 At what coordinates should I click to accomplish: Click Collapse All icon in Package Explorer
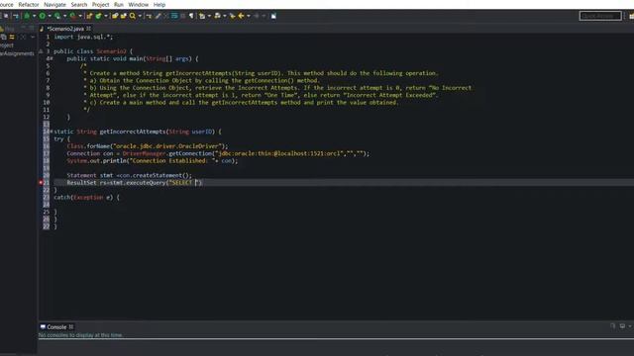click(x=4, y=38)
